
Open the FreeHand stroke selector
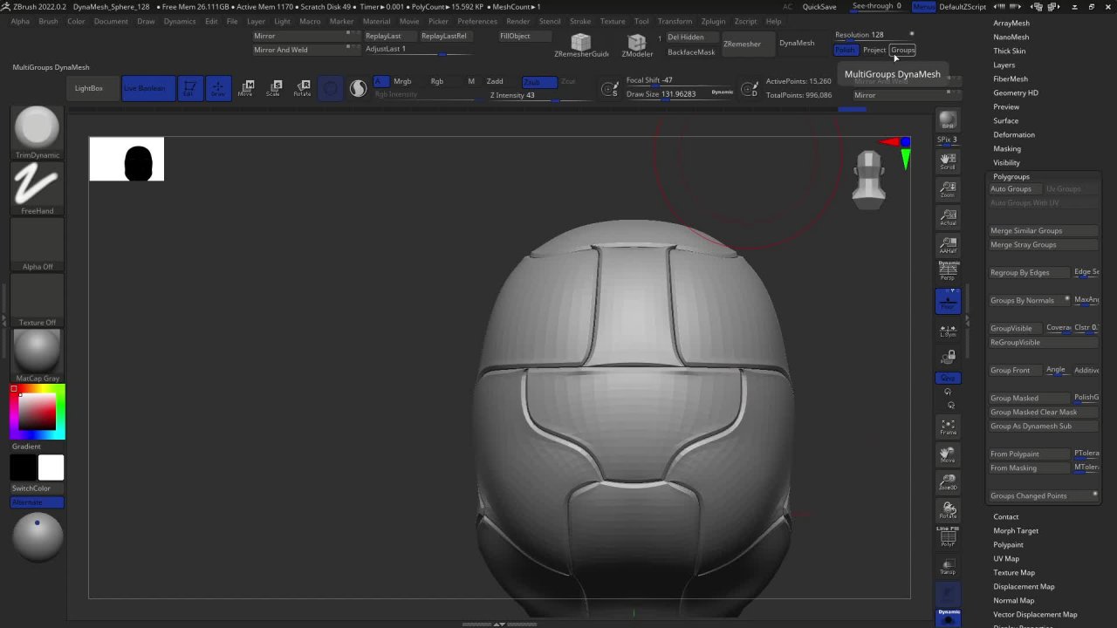click(37, 188)
